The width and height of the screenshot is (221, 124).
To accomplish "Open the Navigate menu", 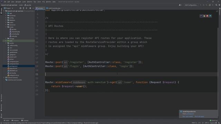I will pos(18,2).
